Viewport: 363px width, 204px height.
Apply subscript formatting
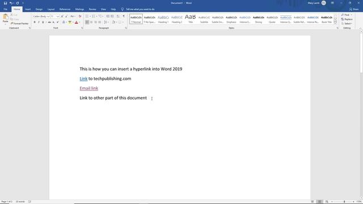tap(53, 22)
